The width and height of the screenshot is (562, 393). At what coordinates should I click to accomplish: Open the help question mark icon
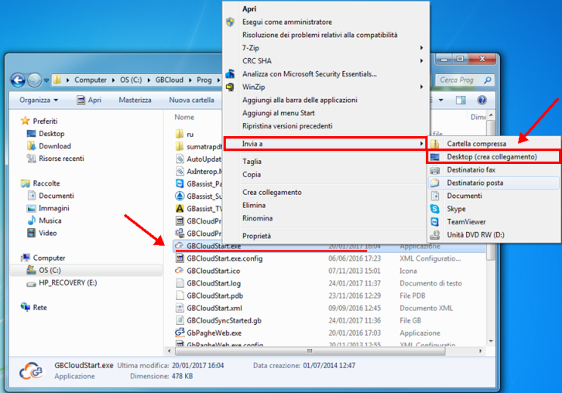click(481, 100)
